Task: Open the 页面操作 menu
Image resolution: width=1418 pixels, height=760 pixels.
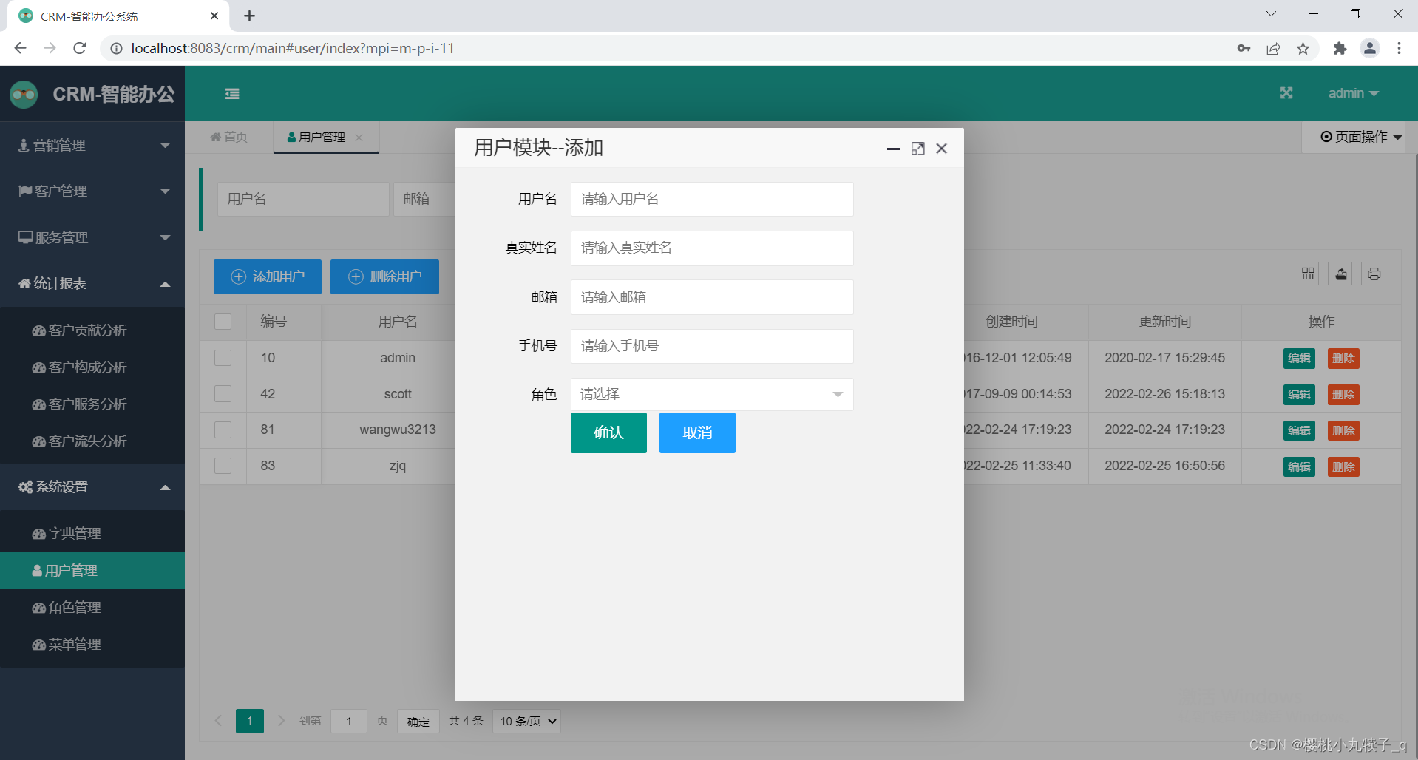Action: click(1359, 137)
